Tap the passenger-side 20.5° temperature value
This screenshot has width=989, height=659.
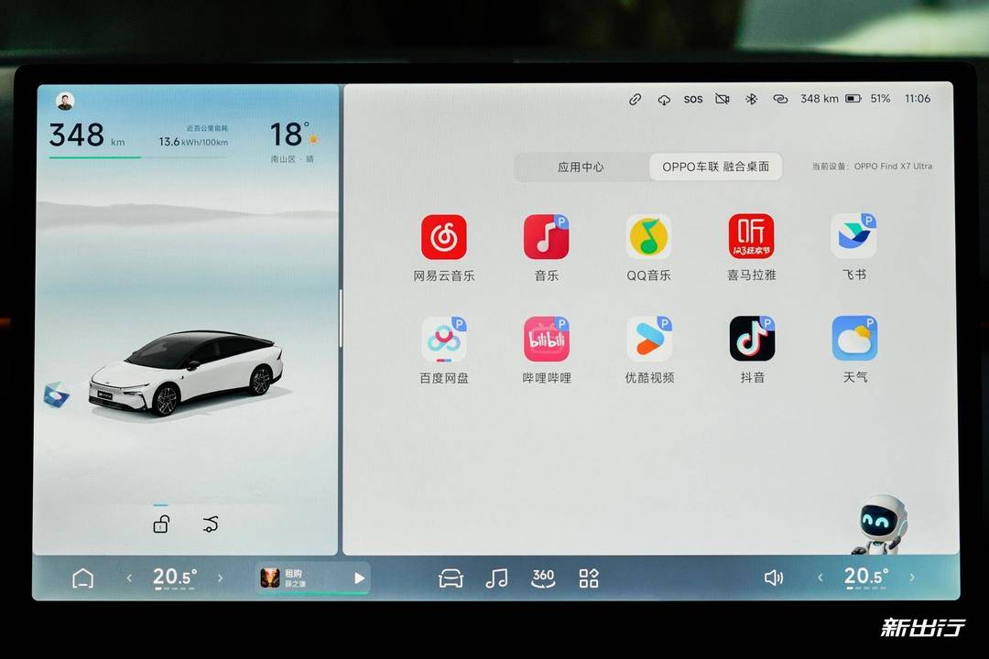(866, 577)
